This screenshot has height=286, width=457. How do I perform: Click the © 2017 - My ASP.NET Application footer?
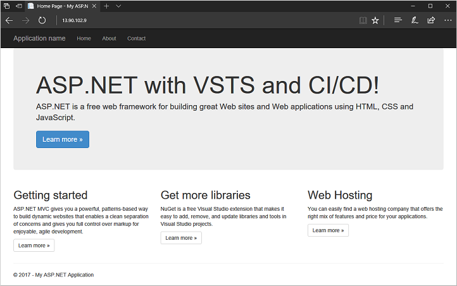(54, 275)
